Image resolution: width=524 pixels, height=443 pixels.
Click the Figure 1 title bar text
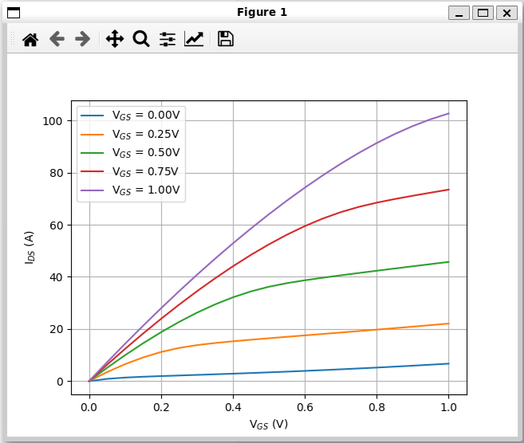click(262, 13)
